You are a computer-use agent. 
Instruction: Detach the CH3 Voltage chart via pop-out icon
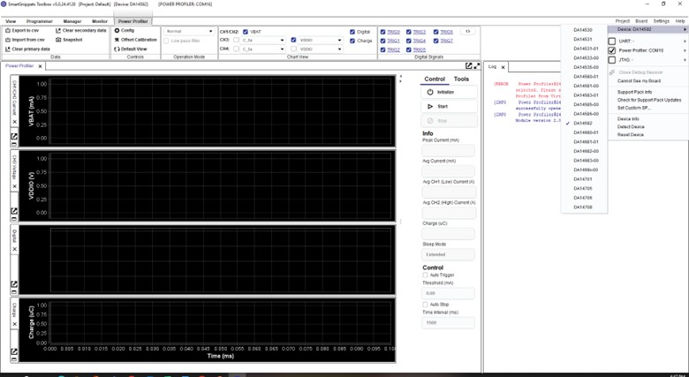(14, 211)
